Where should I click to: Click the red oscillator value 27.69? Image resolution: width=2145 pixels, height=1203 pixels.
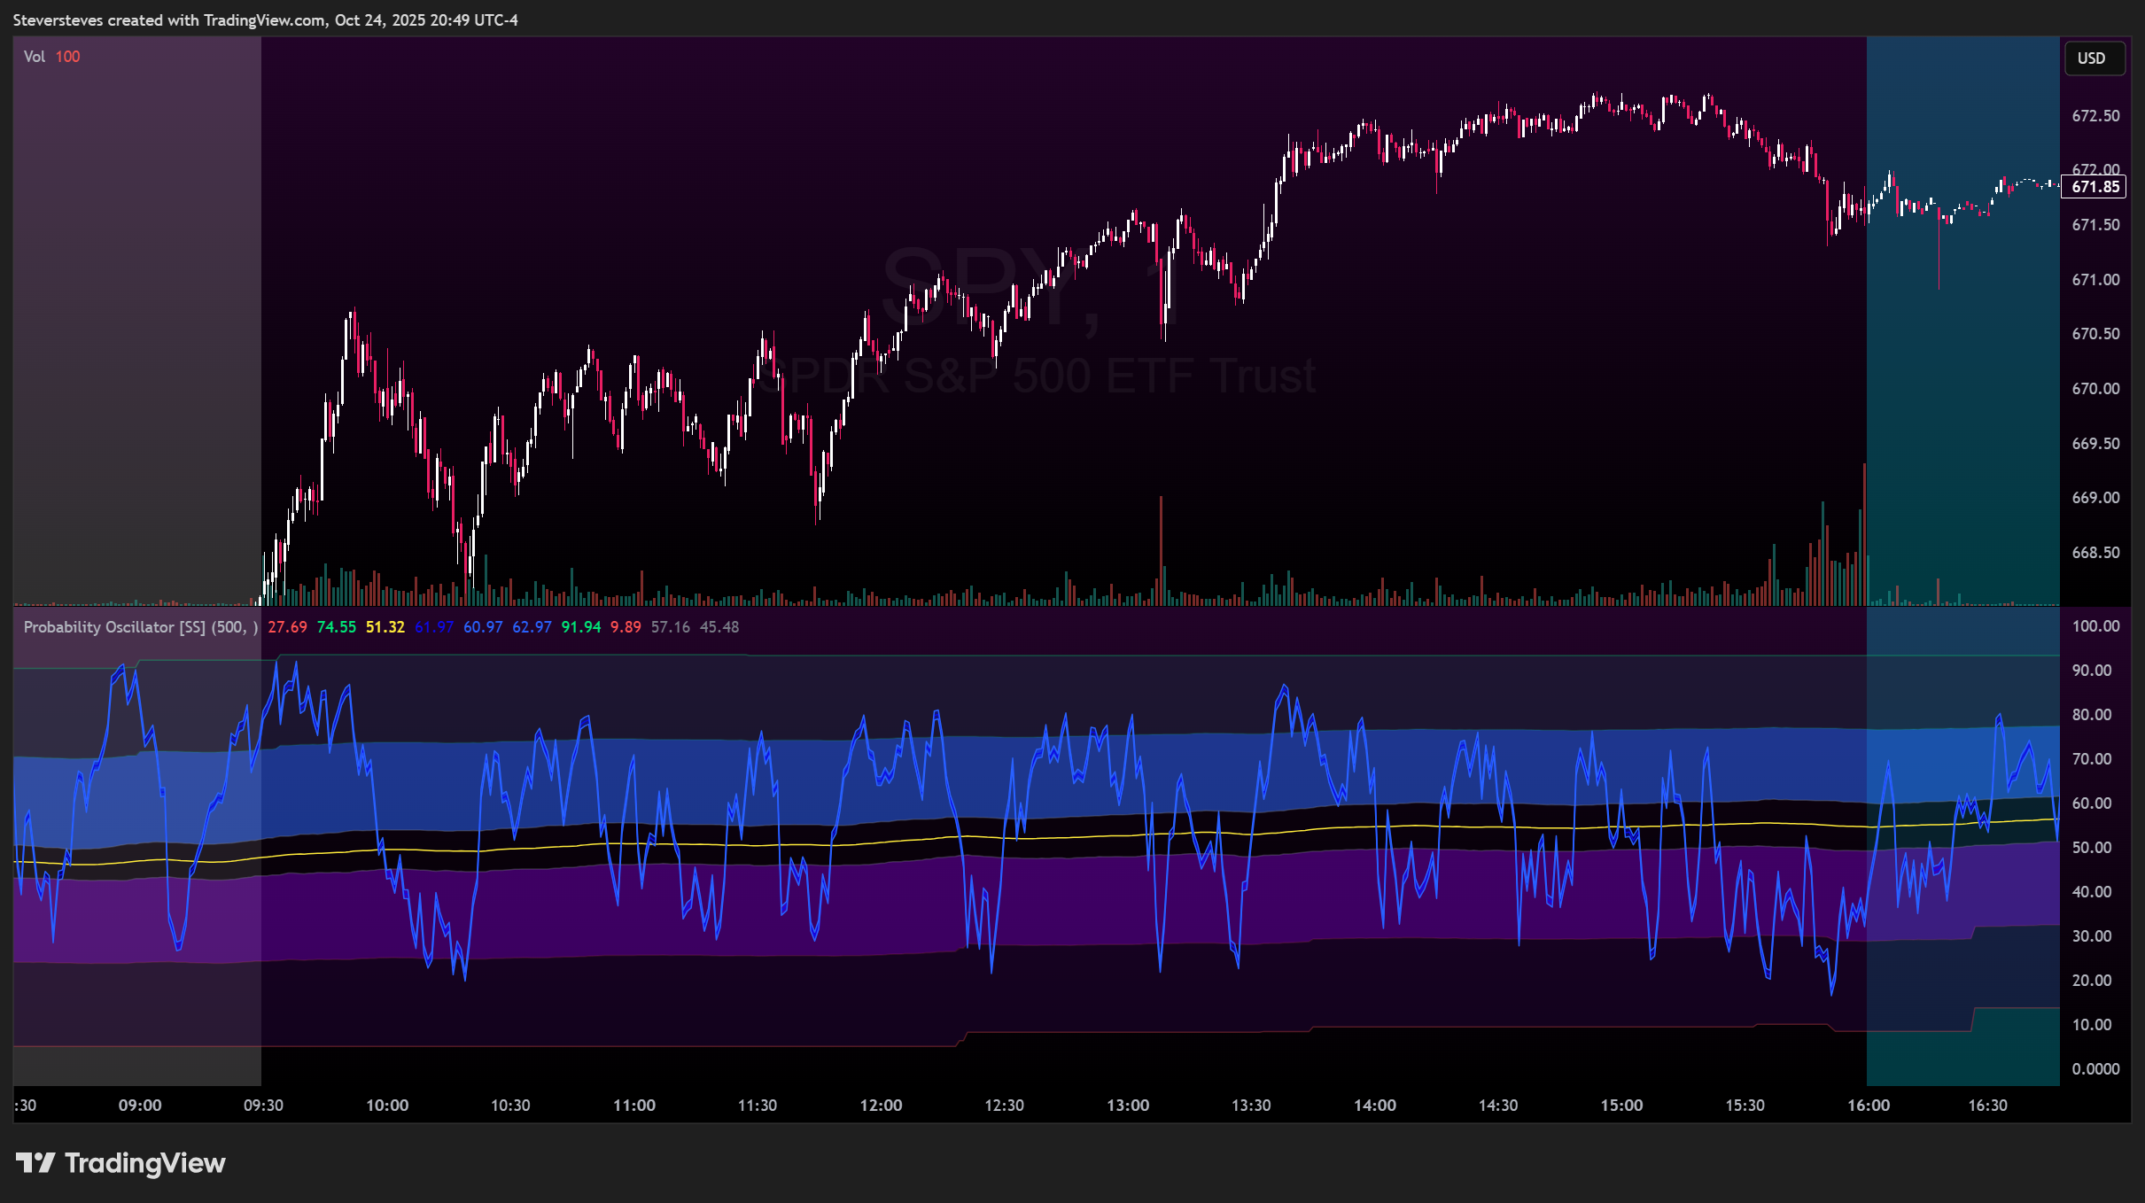tap(288, 627)
